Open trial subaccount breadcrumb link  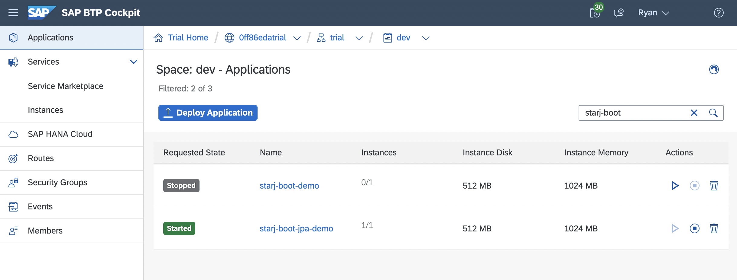[337, 38]
